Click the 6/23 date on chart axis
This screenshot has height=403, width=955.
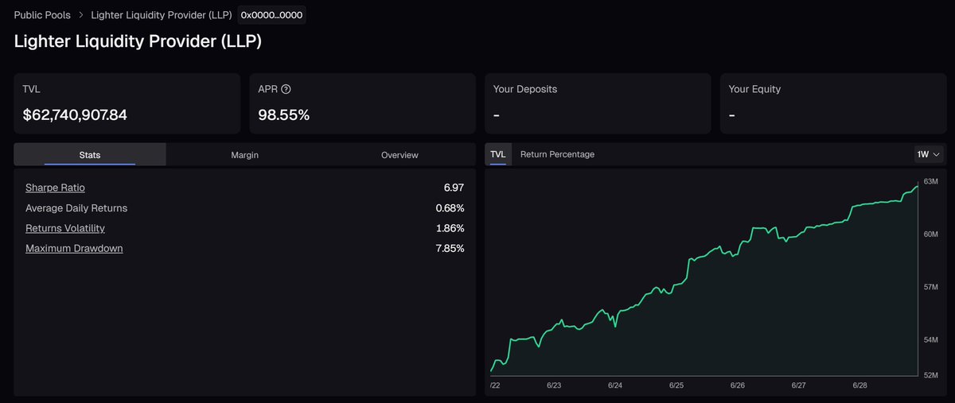tap(554, 386)
